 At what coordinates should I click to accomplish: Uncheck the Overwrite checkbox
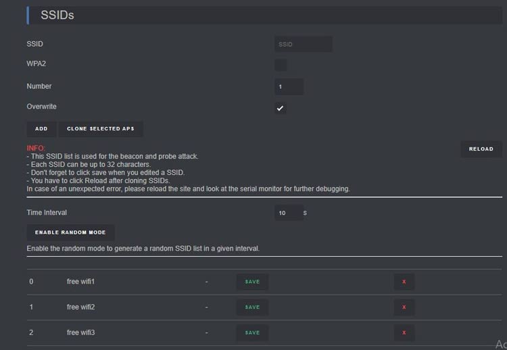click(281, 108)
